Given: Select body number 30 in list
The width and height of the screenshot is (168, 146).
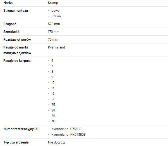Looking at the screenshot, I should 53,121.
